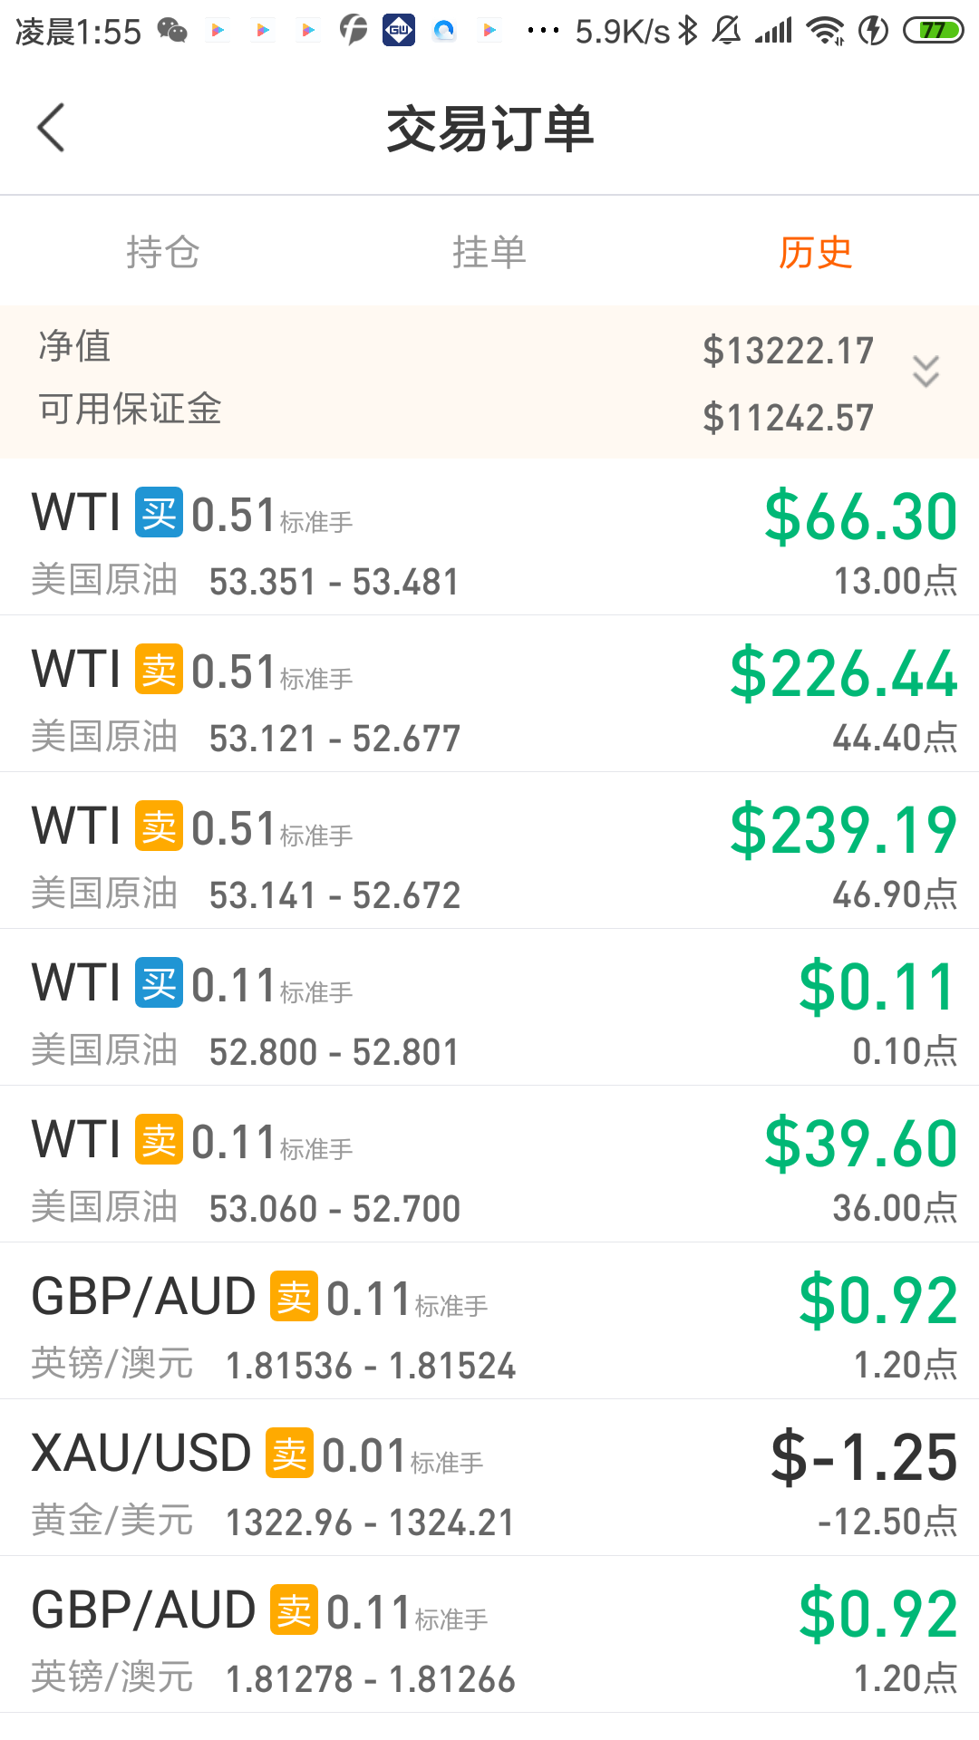Image resolution: width=979 pixels, height=1740 pixels.
Task: Open the $39.60 WTI order row
Action: click(x=489, y=1165)
